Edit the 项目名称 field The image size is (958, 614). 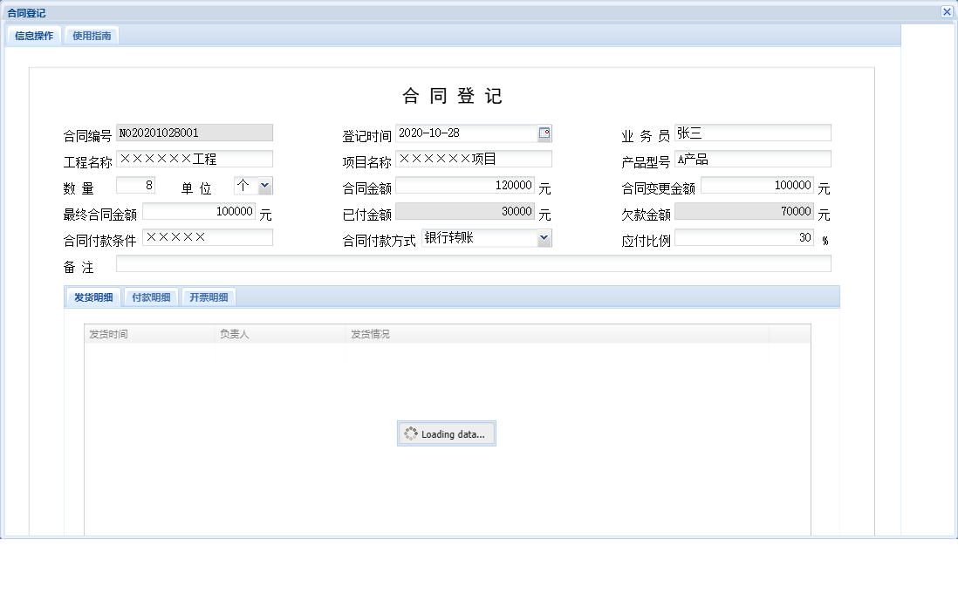click(474, 159)
